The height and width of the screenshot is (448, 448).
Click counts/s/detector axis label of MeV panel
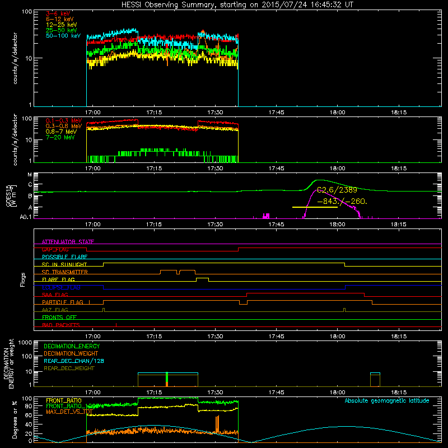point(15,140)
